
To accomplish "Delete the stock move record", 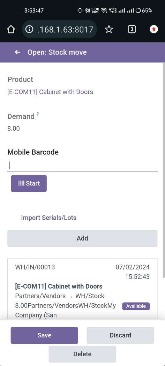I will tap(82, 354).
